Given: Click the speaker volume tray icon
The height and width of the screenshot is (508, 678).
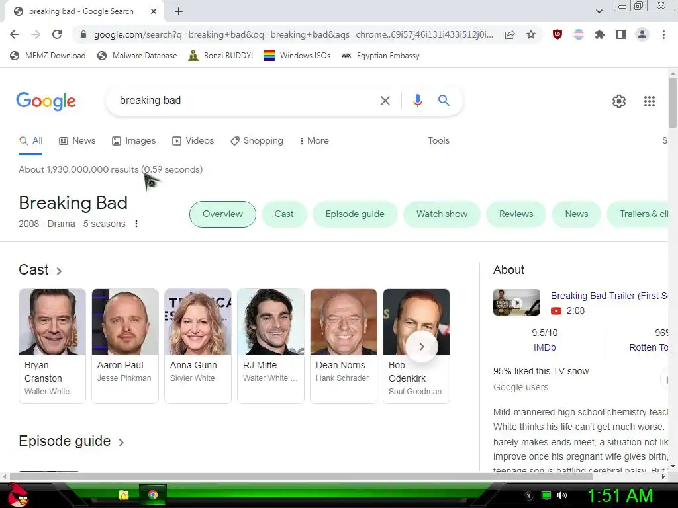Looking at the screenshot, I should click(x=562, y=495).
